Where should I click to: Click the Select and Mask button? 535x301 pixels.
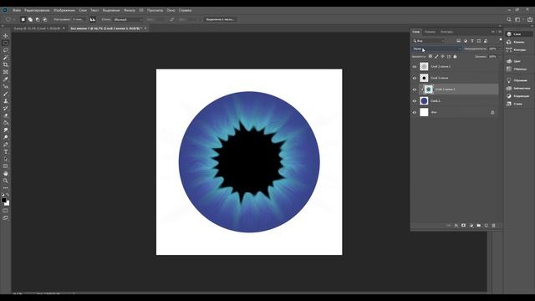tap(220, 19)
